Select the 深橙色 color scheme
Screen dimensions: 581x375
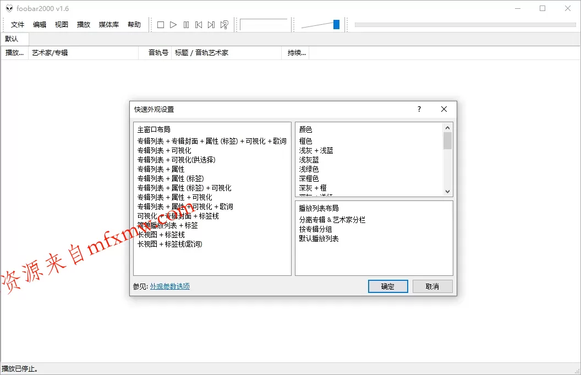pos(309,178)
